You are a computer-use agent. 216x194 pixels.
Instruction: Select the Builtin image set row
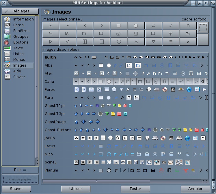pos(126,57)
